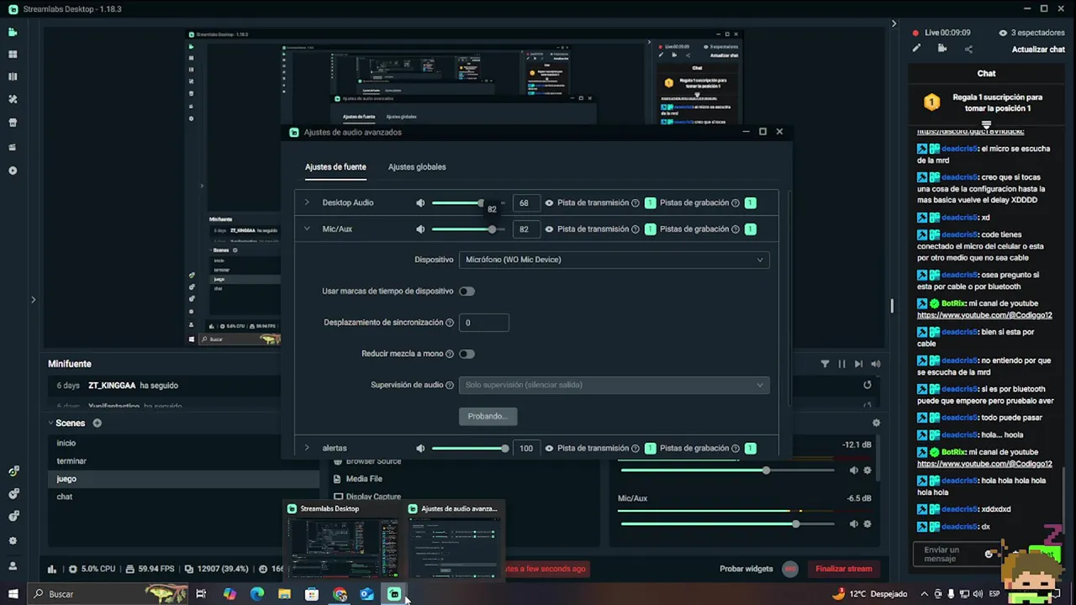
Task: Click the emoji icon in chat input
Action: pyautogui.click(x=989, y=554)
